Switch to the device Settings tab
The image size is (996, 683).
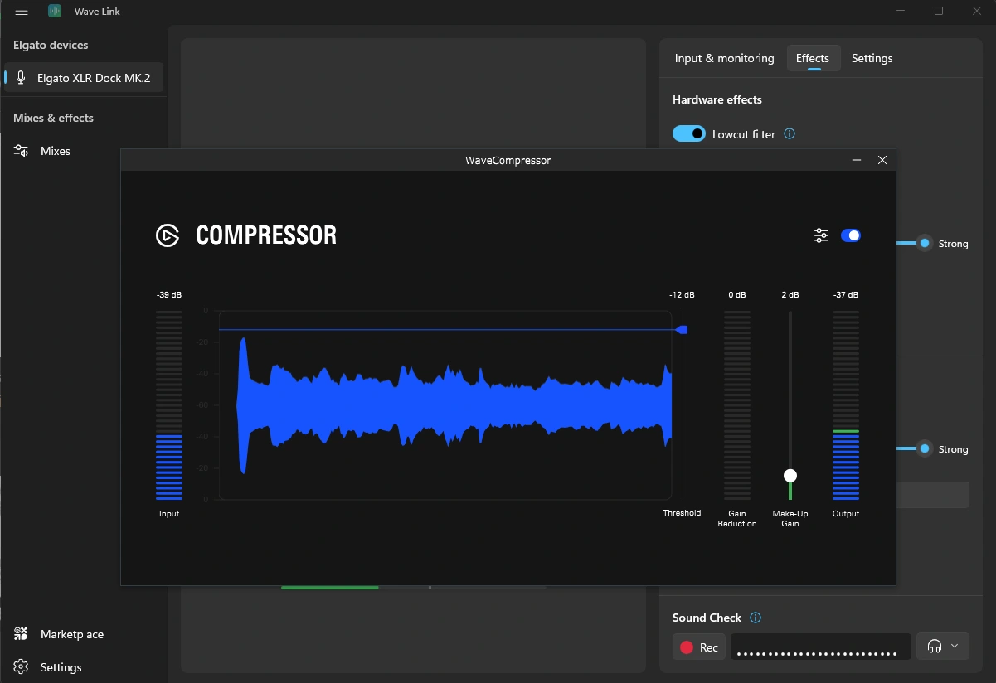(872, 58)
